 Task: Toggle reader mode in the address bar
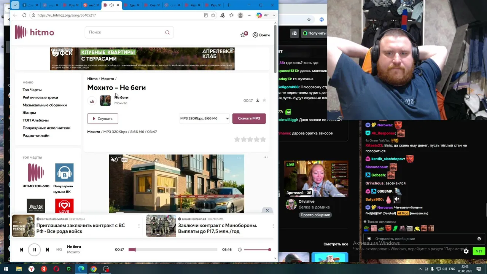coord(206,15)
